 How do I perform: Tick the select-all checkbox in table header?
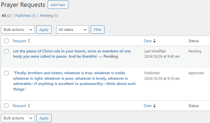7,41
